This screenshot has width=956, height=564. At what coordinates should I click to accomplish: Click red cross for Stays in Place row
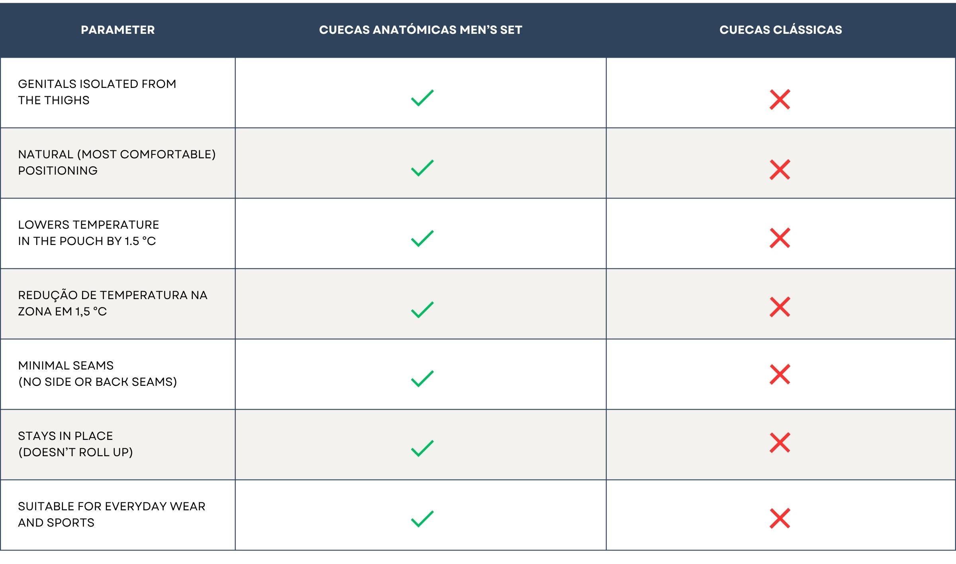[780, 443]
